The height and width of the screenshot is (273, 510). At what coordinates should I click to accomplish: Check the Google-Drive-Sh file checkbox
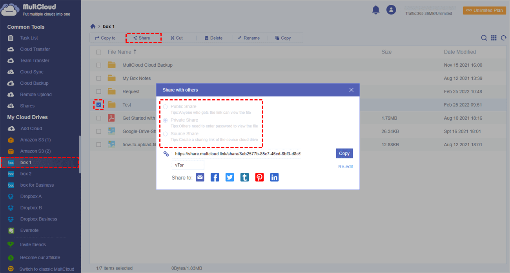click(99, 131)
